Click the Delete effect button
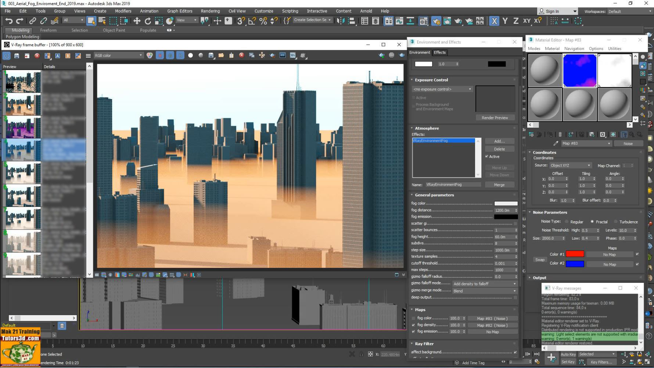 click(499, 149)
